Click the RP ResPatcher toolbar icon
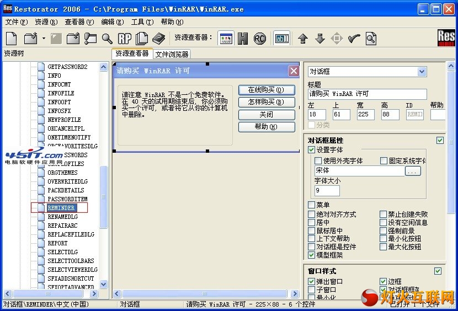This screenshot has width=458, height=311. 124,38
